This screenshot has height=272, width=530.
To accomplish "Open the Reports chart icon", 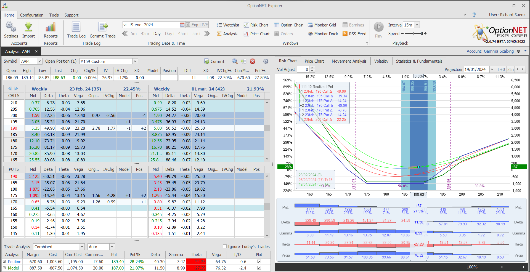I will coord(51,27).
